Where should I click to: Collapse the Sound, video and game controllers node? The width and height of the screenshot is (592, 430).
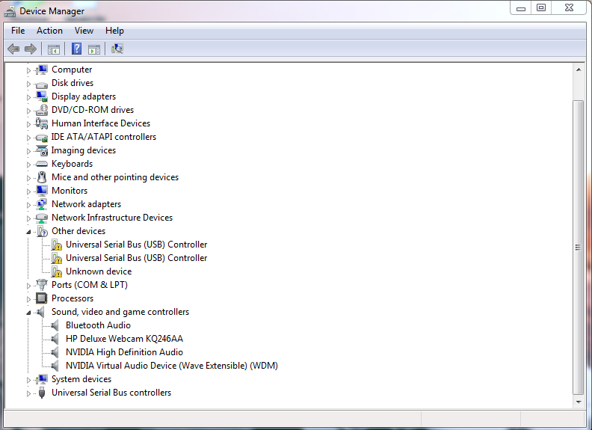(28, 313)
